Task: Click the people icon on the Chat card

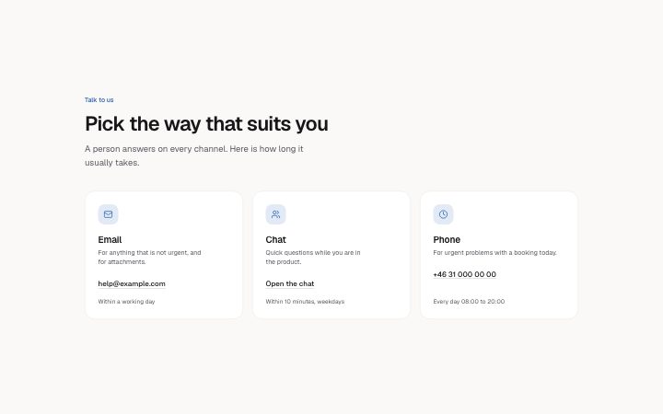Action: coord(275,214)
